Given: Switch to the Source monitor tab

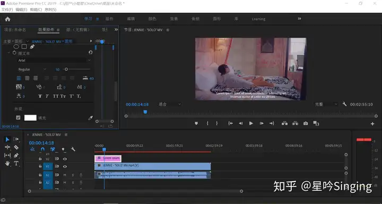Looking at the screenshot, I should pos(78,30).
